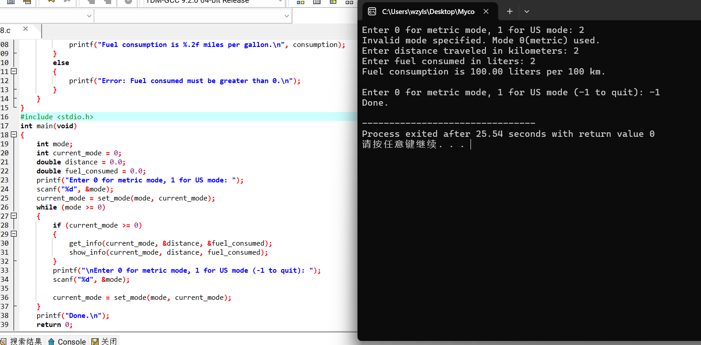Open the left class browser dropdown
This screenshot has width=701, height=345.
[89, 16]
